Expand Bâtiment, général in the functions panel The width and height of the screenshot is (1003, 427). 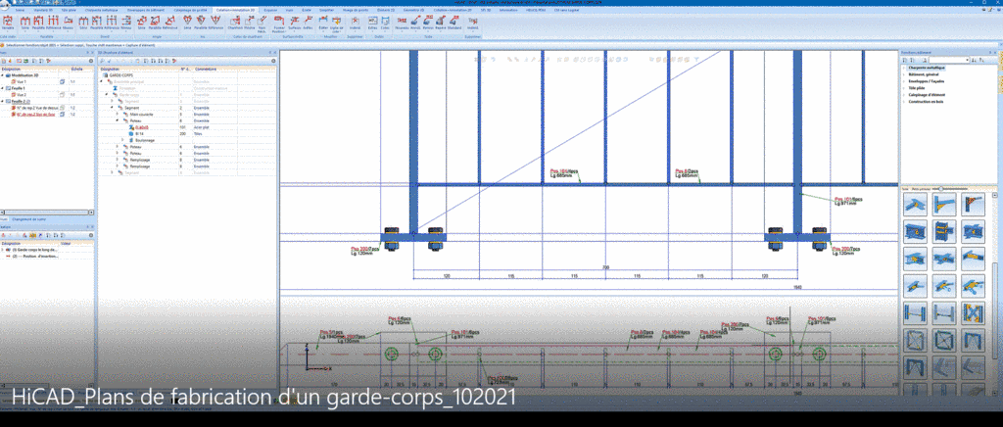904,74
